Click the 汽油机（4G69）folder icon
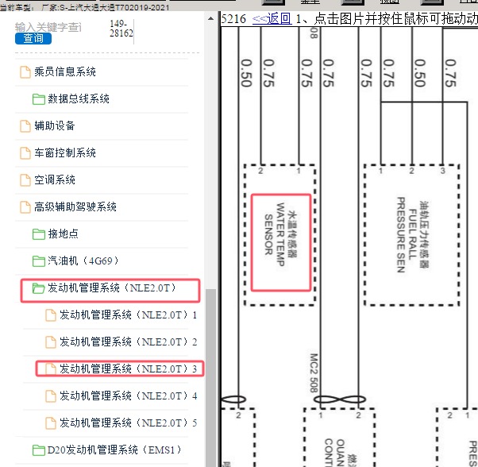 tap(39, 261)
